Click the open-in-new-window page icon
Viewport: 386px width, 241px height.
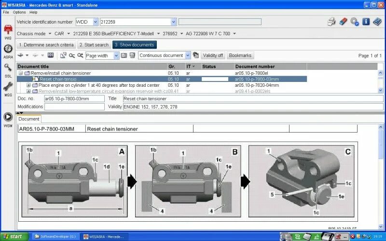pos(63,55)
